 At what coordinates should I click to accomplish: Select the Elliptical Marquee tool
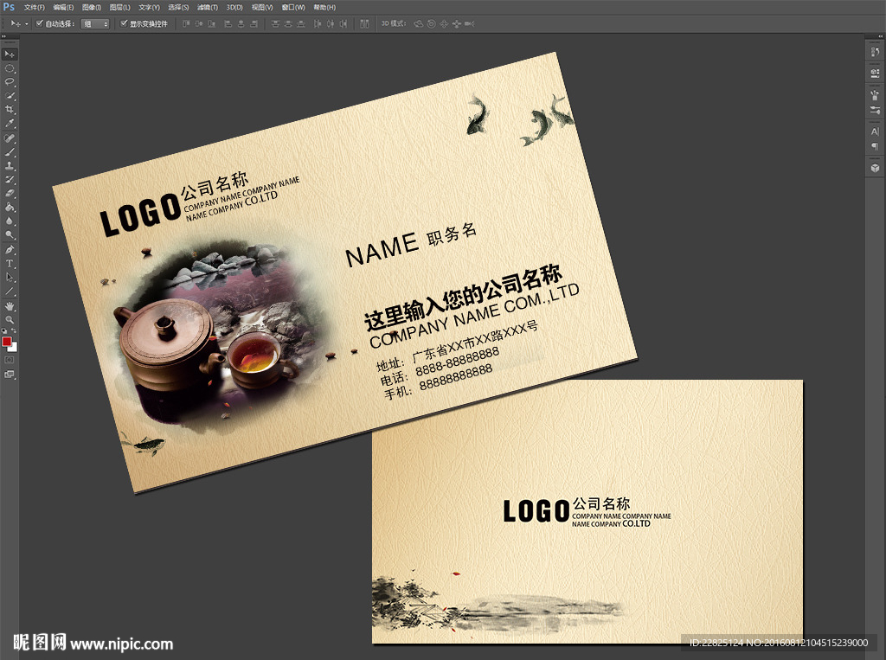(10, 68)
